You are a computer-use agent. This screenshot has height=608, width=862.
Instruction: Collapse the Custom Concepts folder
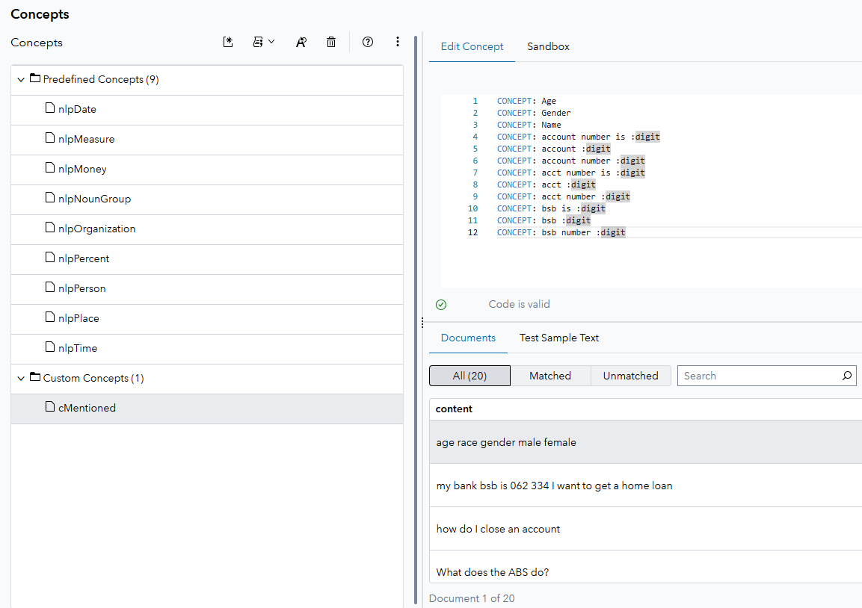(21, 378)
